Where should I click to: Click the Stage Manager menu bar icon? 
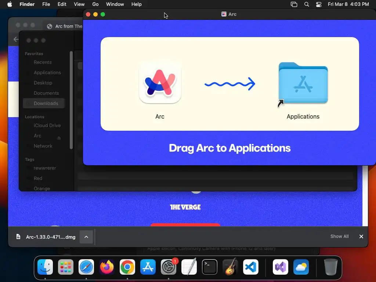coord(294,4)
